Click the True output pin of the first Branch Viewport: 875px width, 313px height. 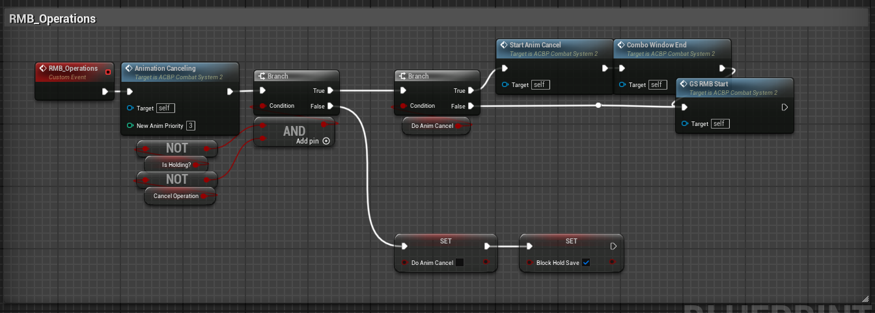pos(331,91)
